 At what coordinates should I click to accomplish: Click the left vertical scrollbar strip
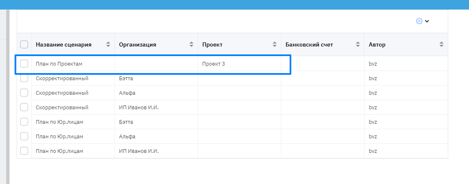point(7,96)
